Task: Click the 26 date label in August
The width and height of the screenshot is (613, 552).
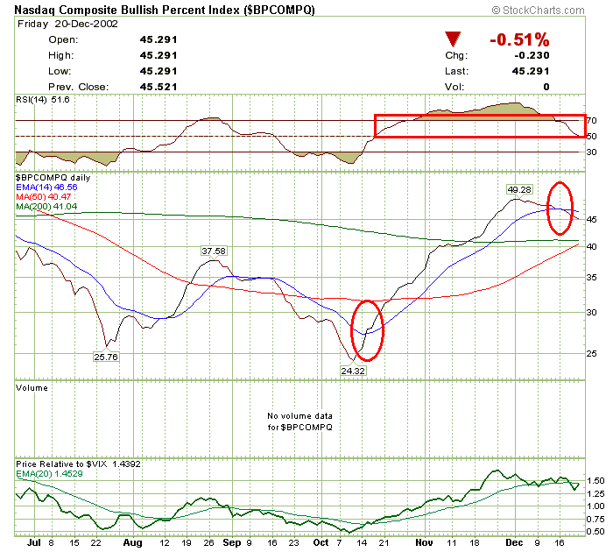Action: [x=208, y=543]
